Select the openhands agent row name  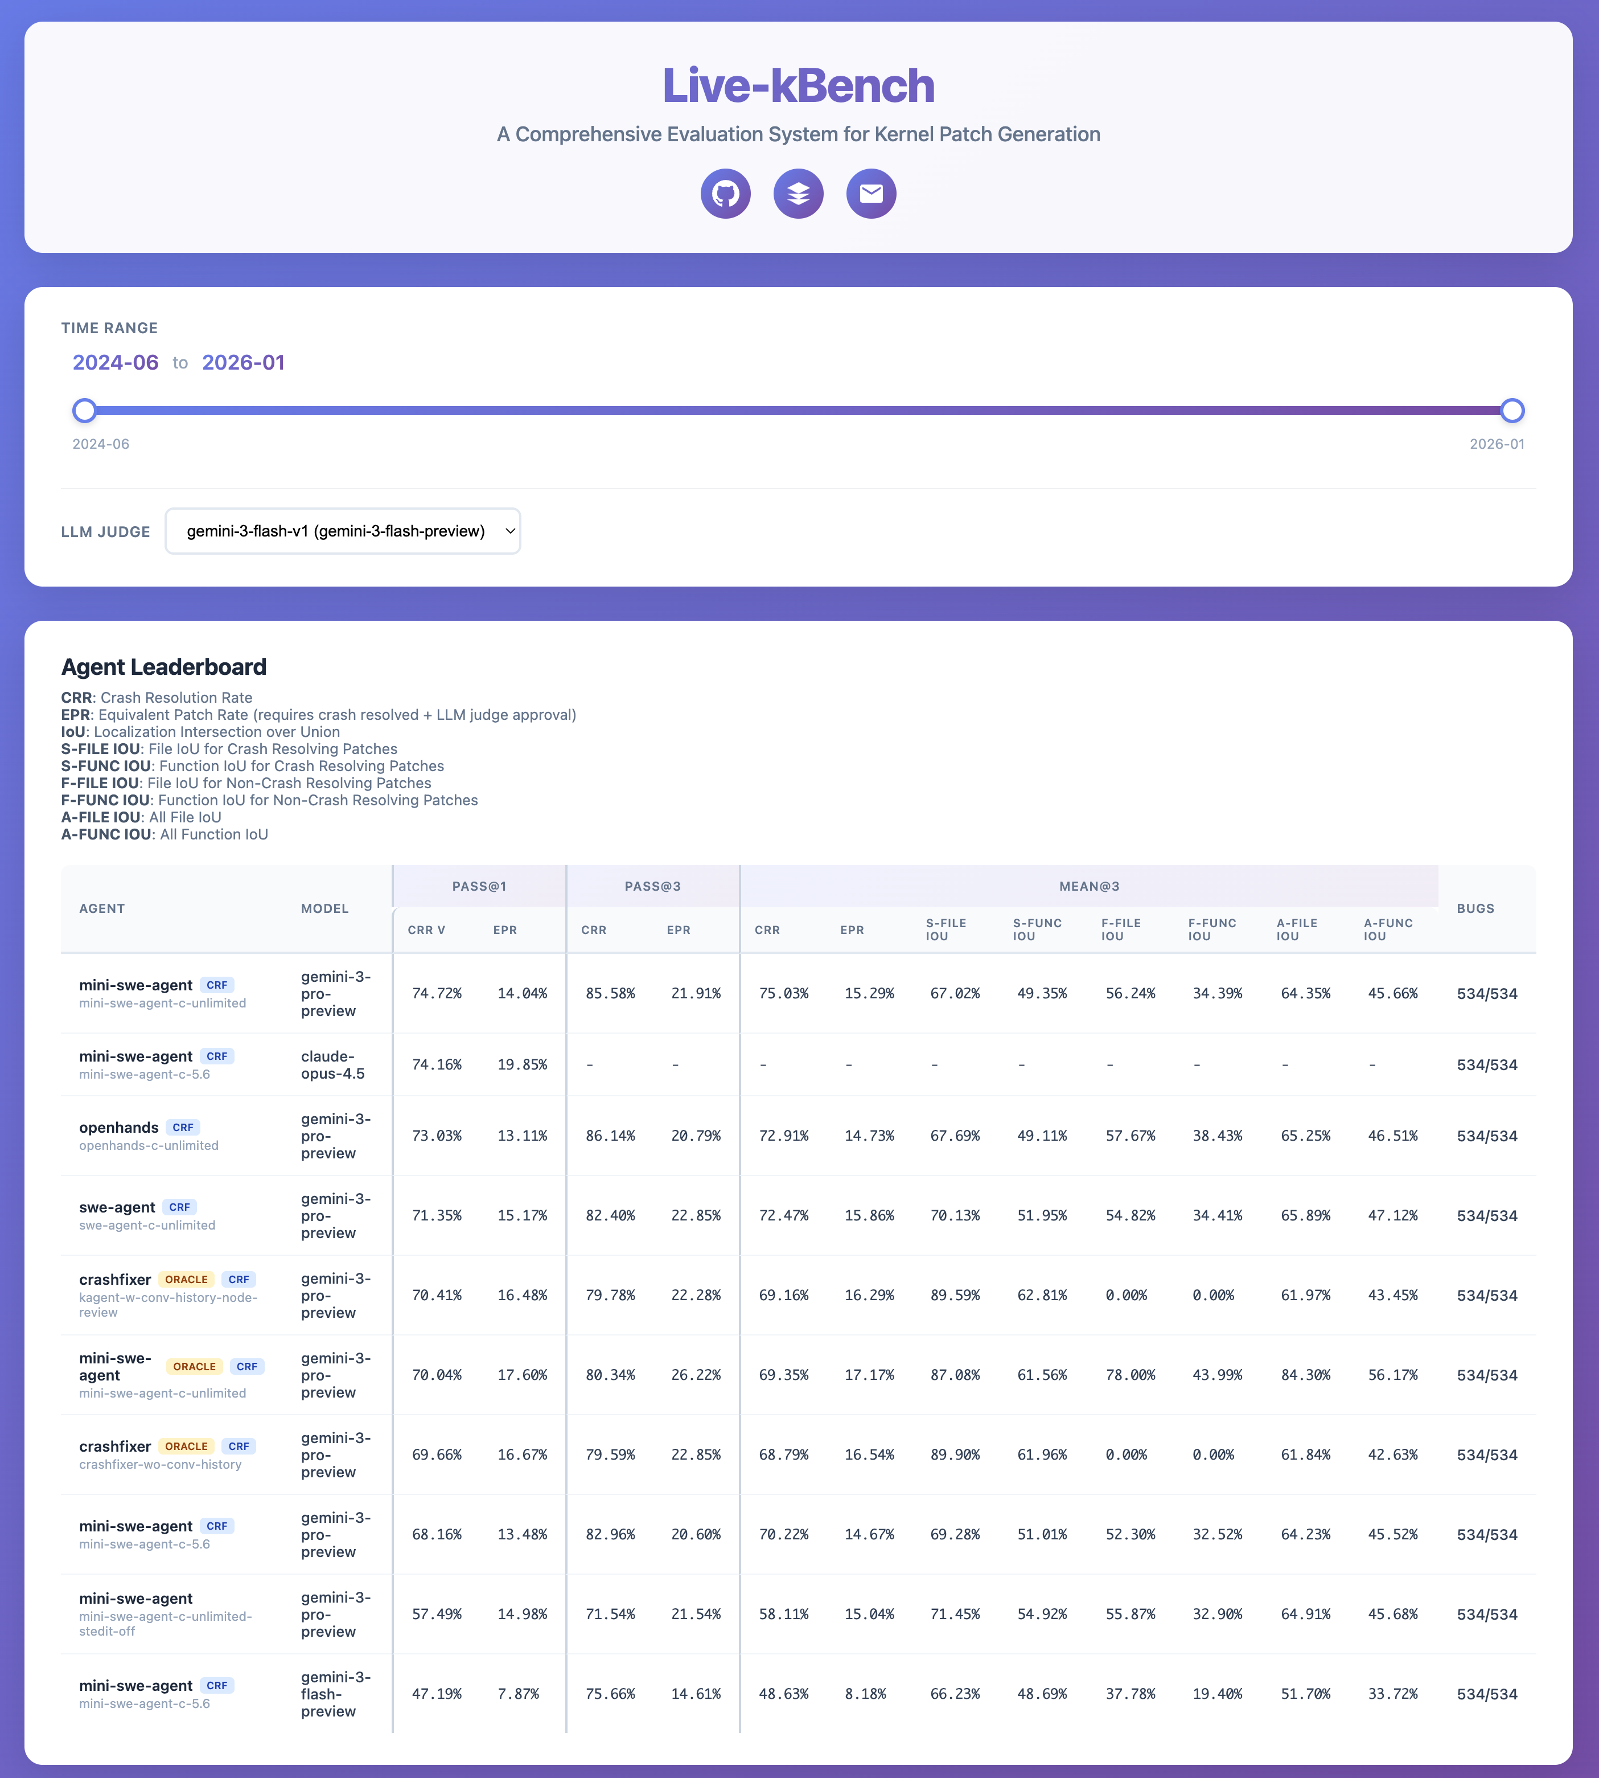point(118,1128)
